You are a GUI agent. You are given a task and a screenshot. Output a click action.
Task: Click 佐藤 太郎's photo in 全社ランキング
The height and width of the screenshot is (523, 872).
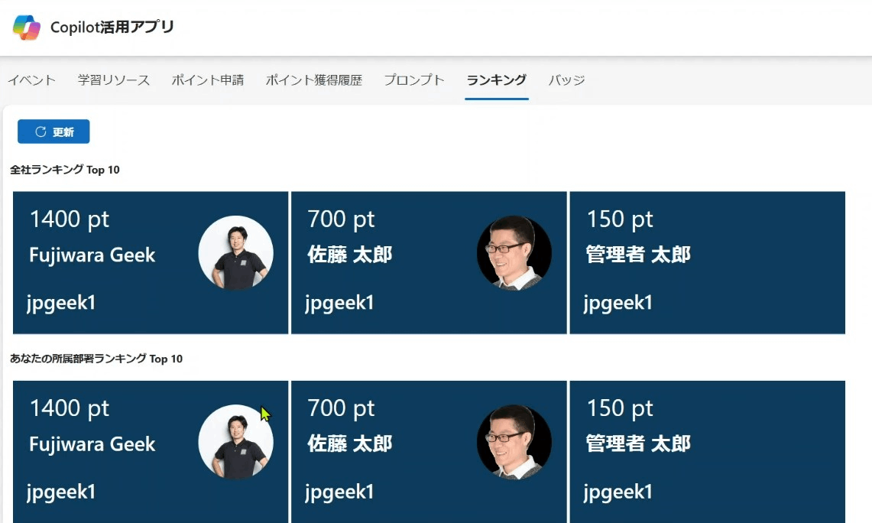tap(514, 252)
